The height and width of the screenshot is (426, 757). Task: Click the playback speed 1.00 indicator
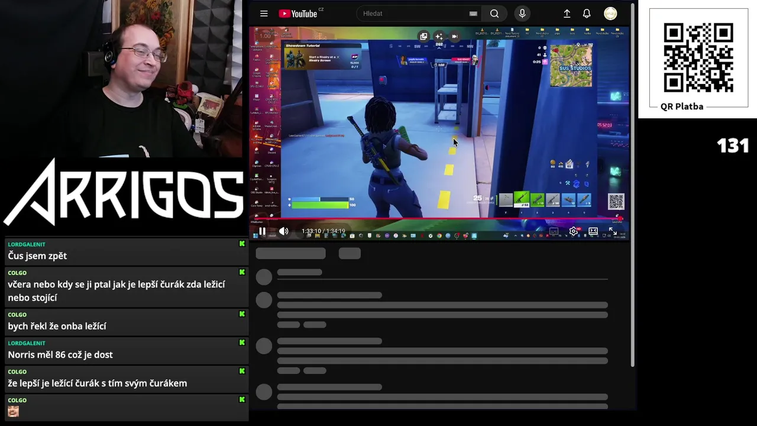click(266, 36)
